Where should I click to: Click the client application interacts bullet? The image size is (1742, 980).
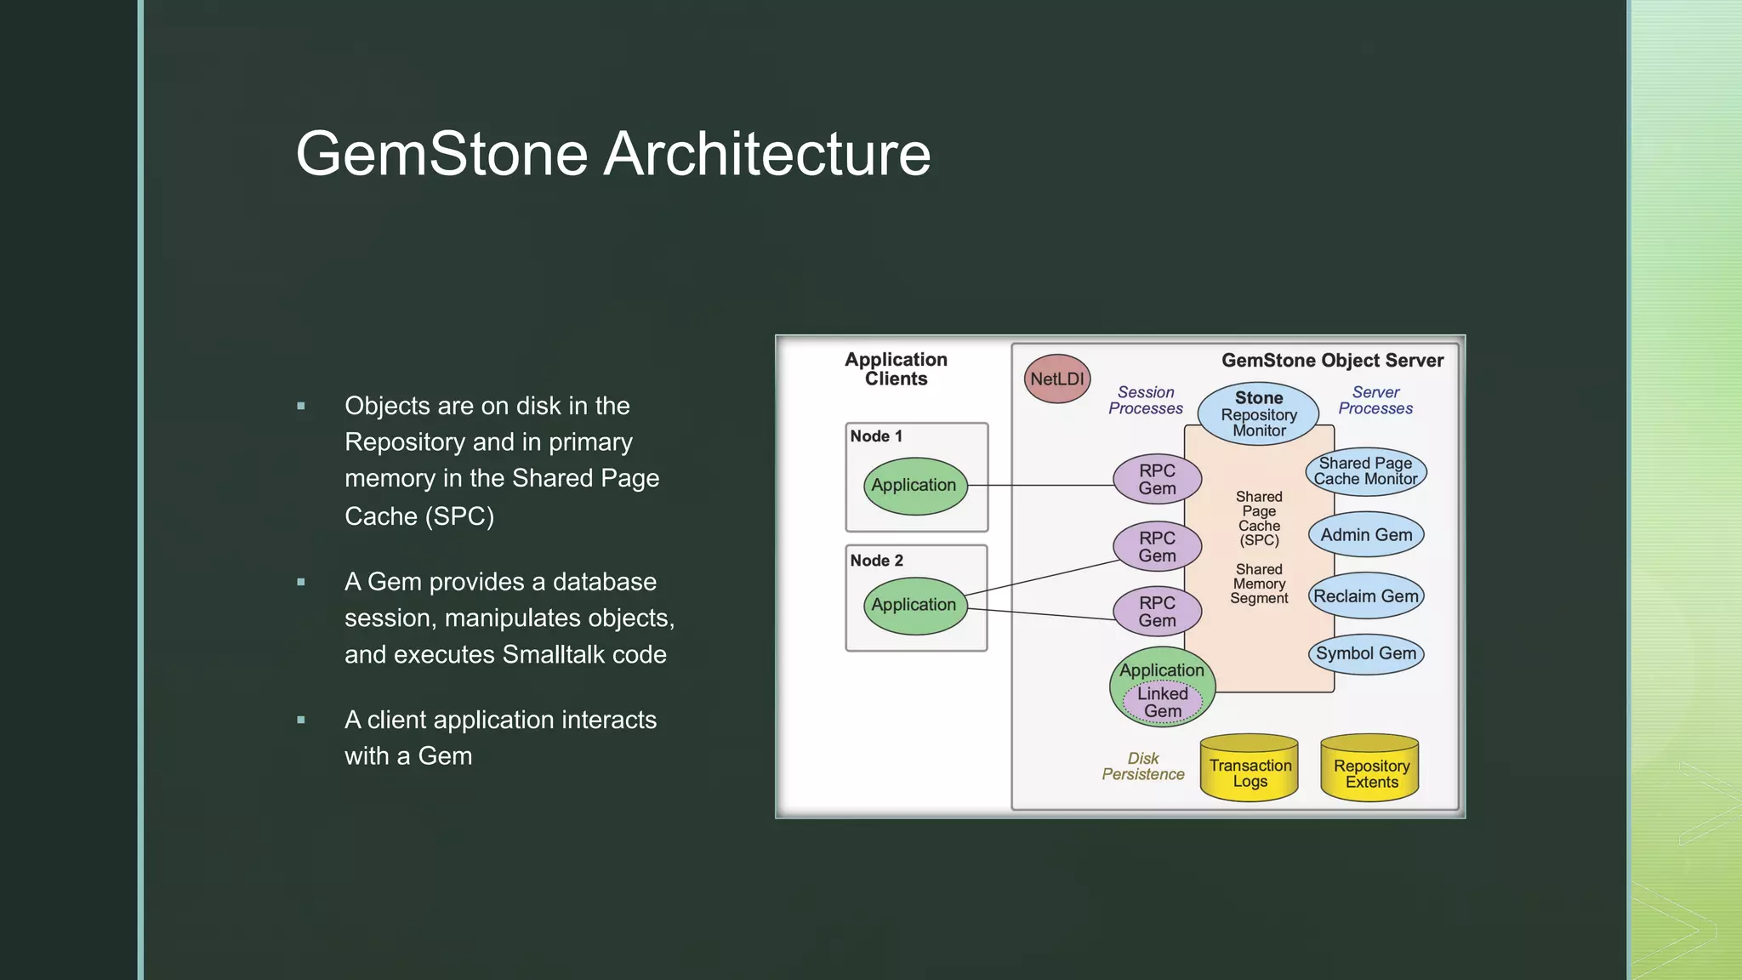[500, 738]
